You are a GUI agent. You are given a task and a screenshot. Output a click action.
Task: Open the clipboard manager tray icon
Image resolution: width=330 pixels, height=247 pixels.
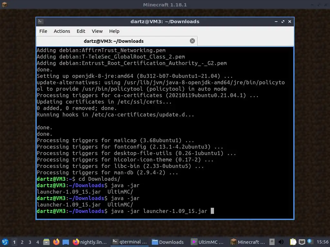coord(293,242)
